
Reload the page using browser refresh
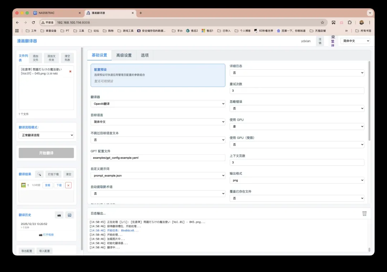[33, 22]
